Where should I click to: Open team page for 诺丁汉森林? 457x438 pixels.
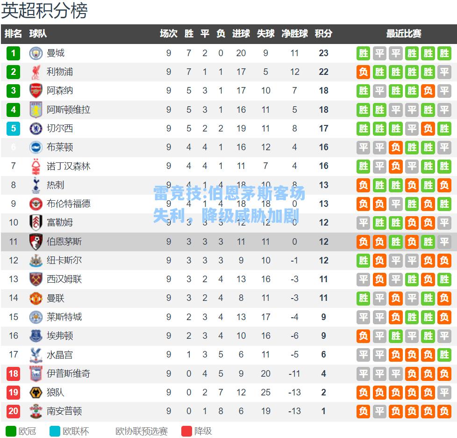click(69, 166)
